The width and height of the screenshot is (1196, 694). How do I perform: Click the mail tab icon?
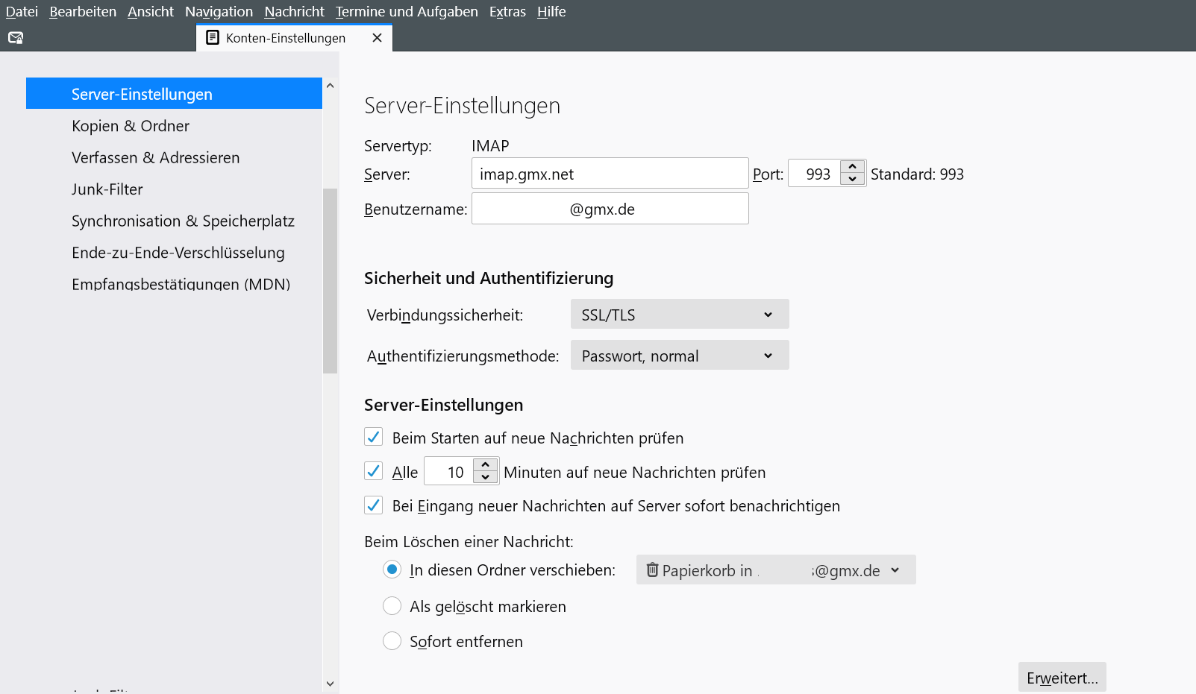[16, 38]
